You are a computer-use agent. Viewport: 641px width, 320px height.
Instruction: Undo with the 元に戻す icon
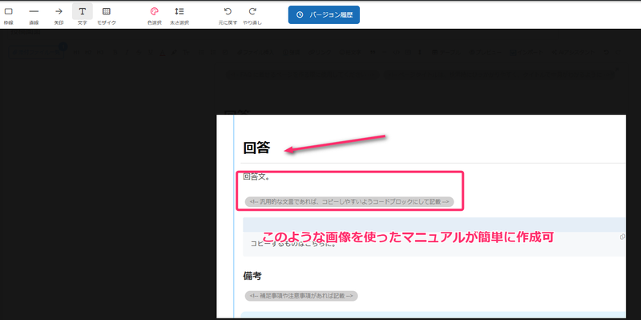(228, 14)
